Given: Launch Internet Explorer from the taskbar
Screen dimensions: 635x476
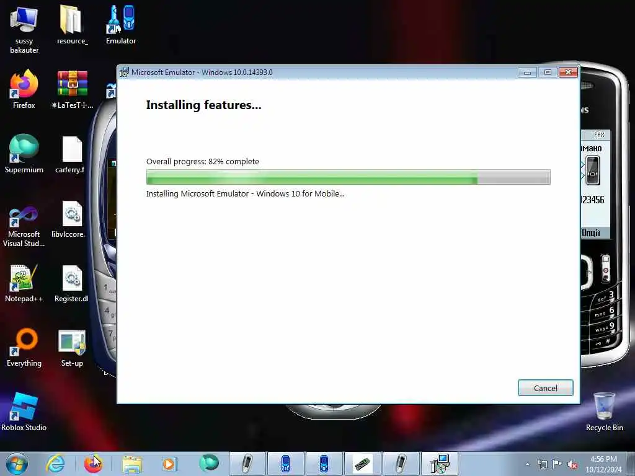Looking at the screenshot, I should tap(55, 464).
